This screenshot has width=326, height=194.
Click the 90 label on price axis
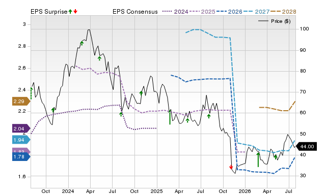[x=303, y=50]
